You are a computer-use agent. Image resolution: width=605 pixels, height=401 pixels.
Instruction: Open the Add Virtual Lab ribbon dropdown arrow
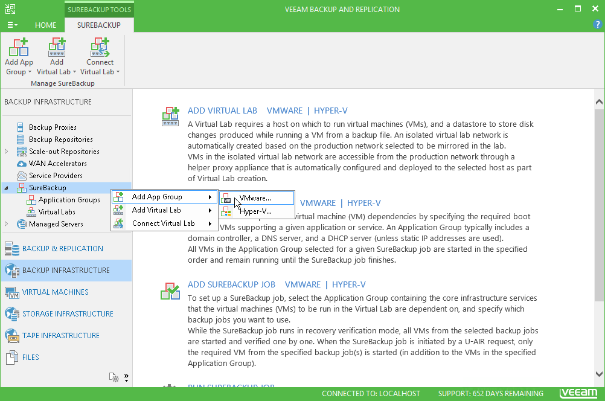point(74,72)
